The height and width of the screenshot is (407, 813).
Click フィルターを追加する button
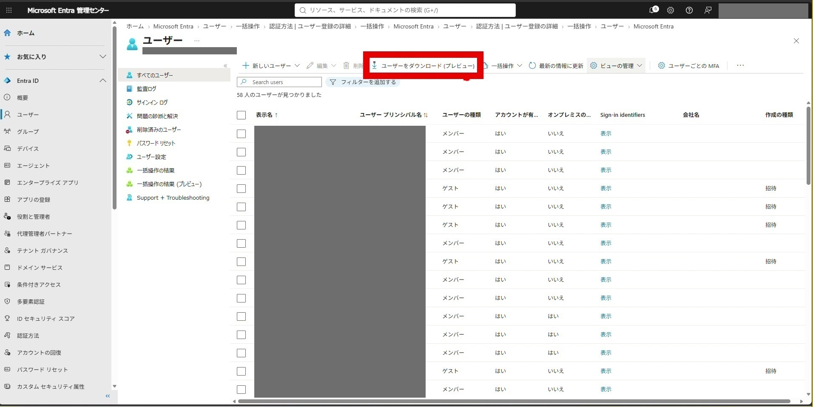point(363,82)
